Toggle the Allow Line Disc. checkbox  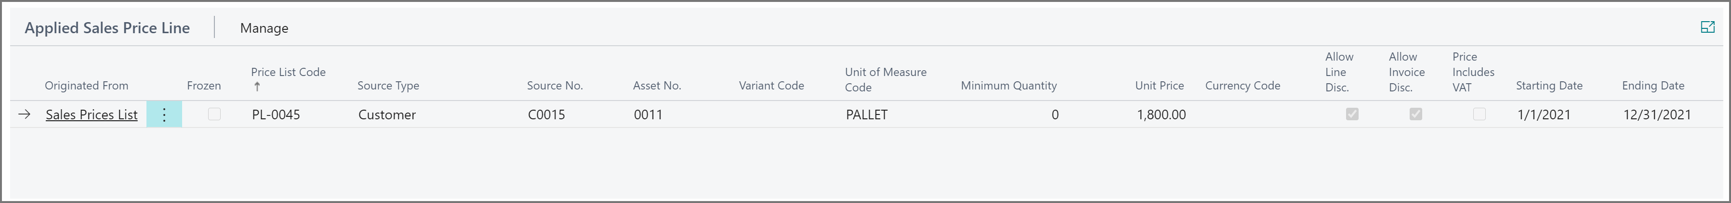click(x=1352, y=114)
